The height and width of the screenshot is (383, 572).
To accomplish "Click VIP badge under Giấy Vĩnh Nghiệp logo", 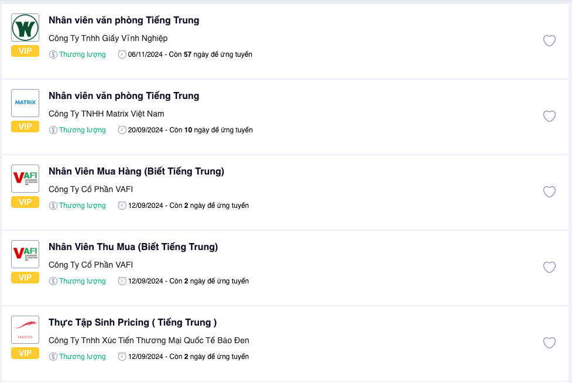I will tap(25, 51).
